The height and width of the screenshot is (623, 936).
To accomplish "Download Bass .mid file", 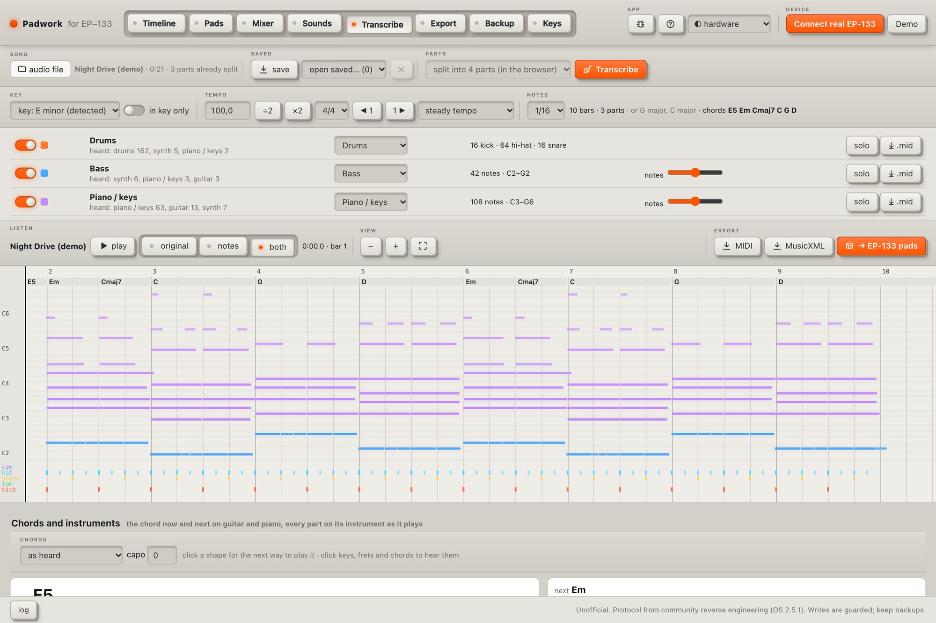I will pyautogui.click(x=900, y=173).
